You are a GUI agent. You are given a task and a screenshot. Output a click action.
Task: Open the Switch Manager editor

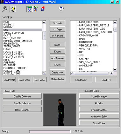(99, 110)
